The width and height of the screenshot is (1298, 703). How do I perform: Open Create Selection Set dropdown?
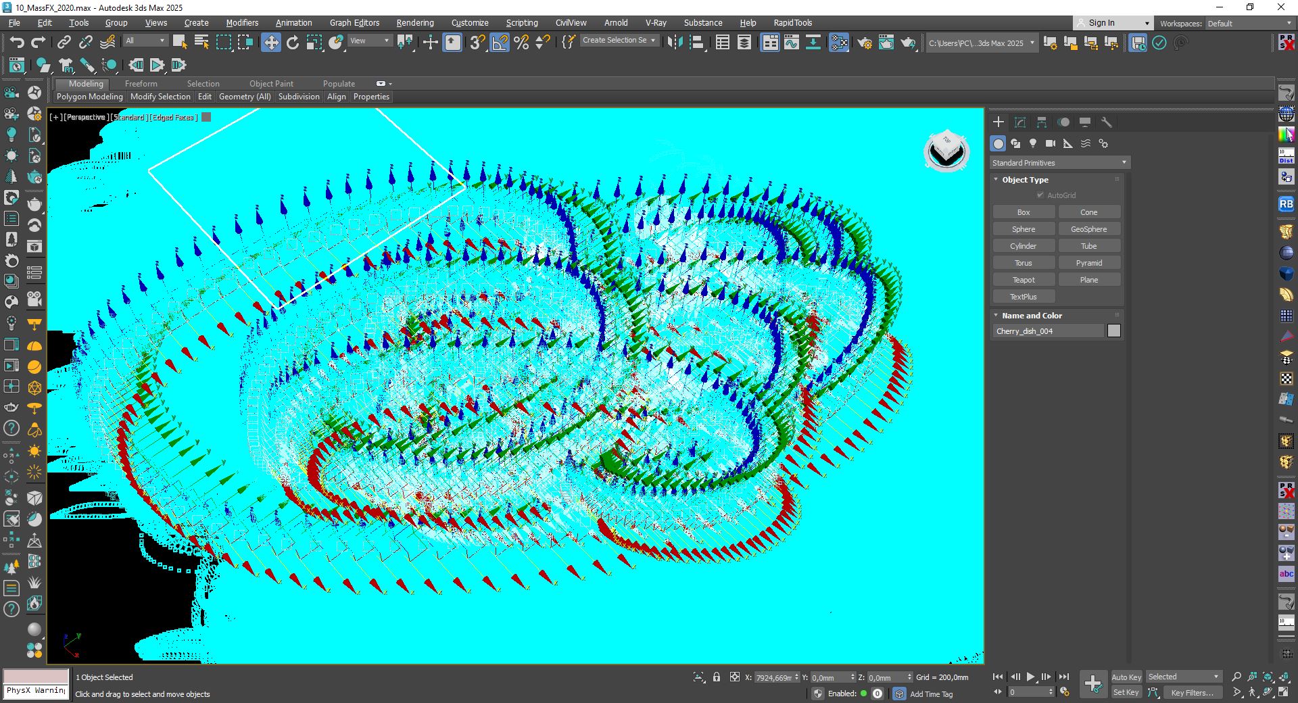[x=619, y=41]
